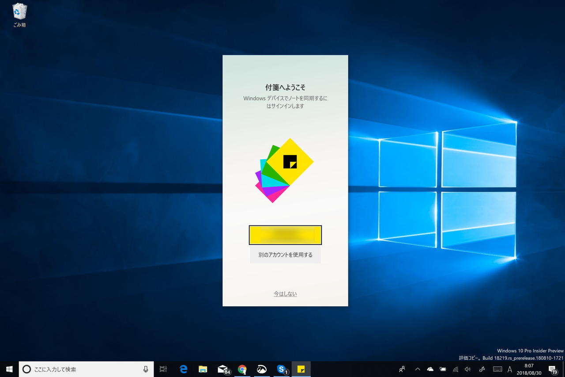Launch Google Chrome
Image resolution: width=565 pixels, height=377 pixels.
(242, 369)
